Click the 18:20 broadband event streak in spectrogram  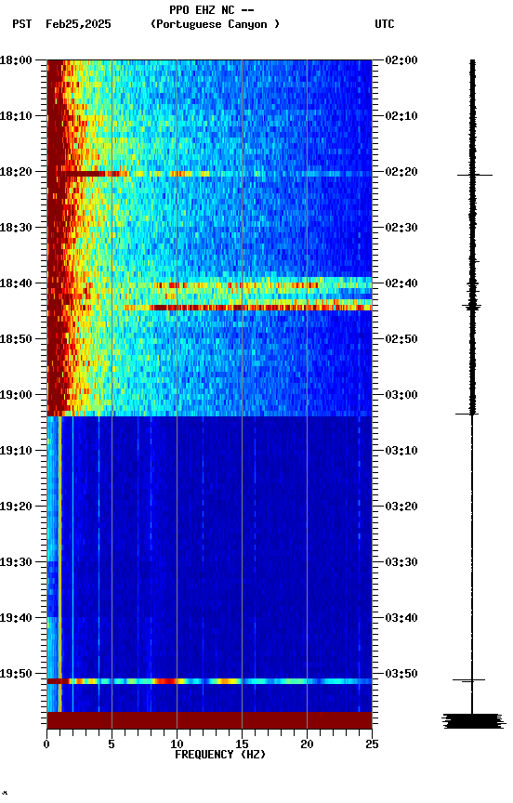209,174
